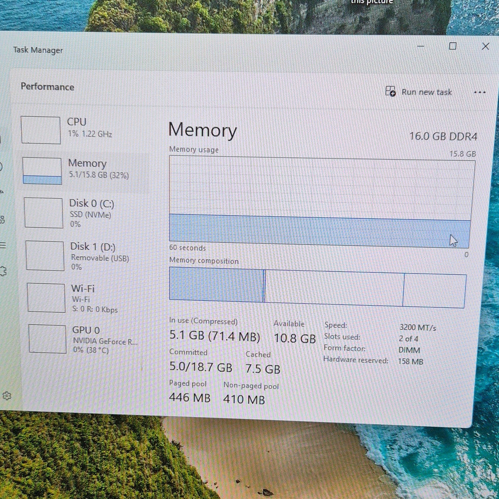
Task: Click the Task Manager title text
Action: [38, 50]
